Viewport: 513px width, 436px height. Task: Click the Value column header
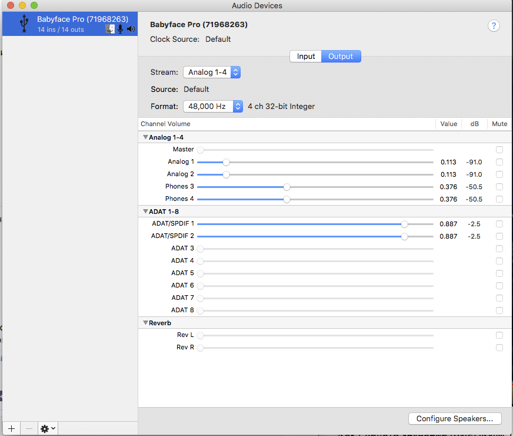(x=448, y=124)
